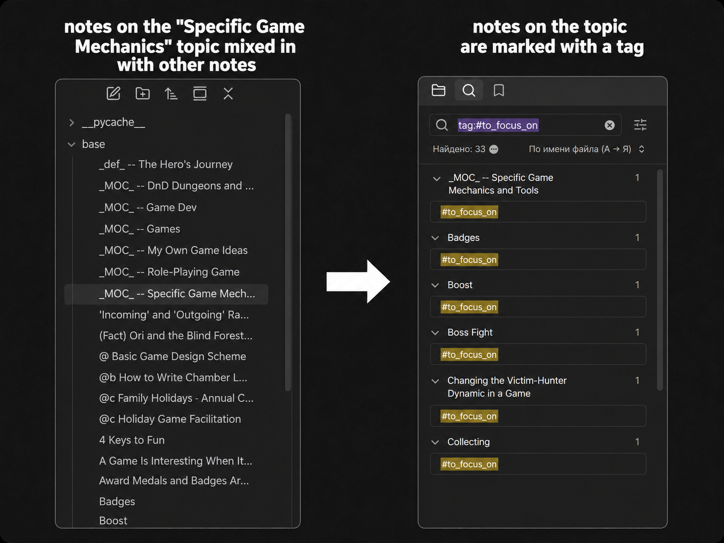Open the '4 Keys to Fun' note

132,440
